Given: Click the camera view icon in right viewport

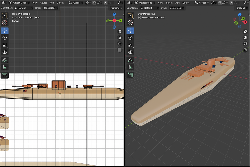Looking at the screenshot, I should click(x=245, y=44).
